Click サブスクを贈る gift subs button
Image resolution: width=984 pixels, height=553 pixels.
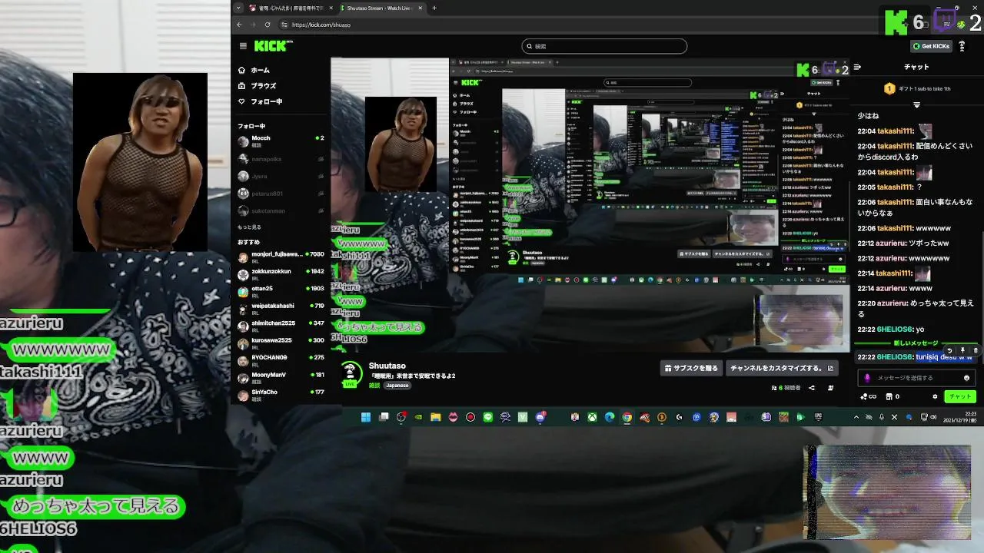691,368
